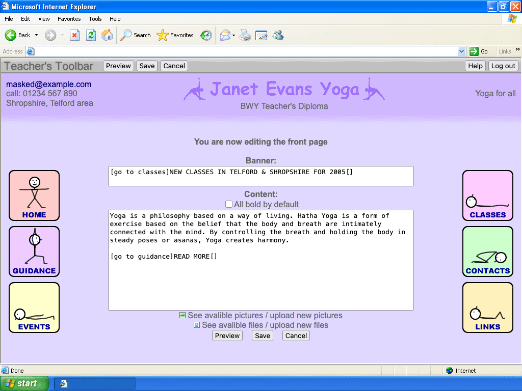Image resolution: width=522 pixels, height=391 pixels.
Task: Click Cancel in Teacher's Toolbar
Action: 174,66
